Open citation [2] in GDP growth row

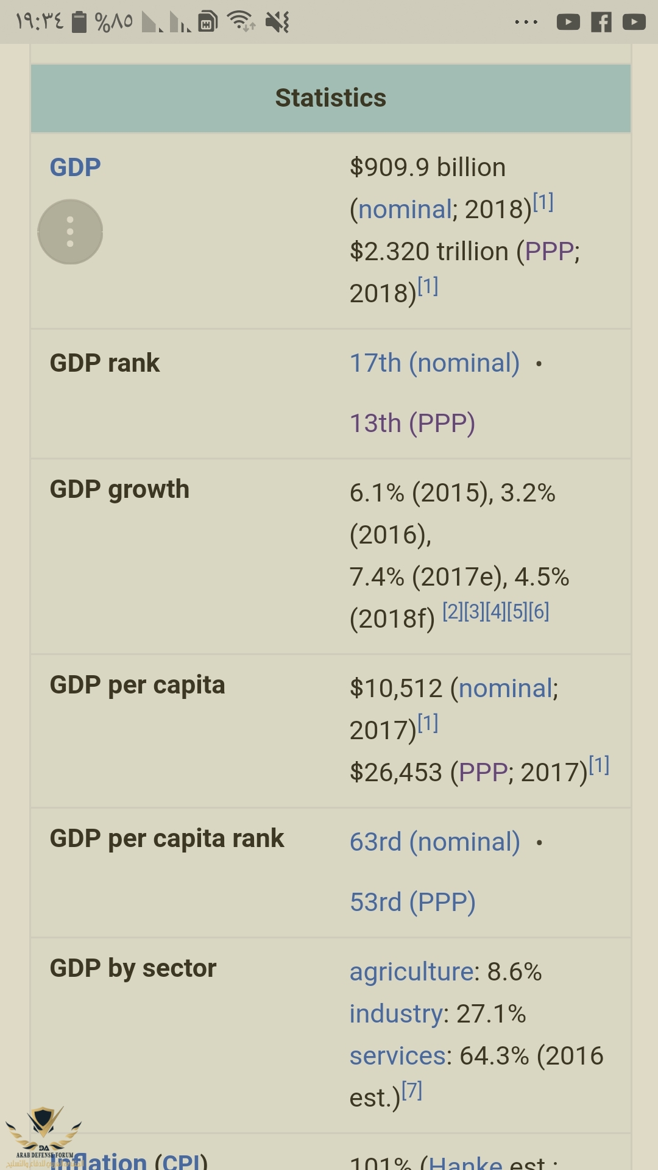(x=452, y=611)
